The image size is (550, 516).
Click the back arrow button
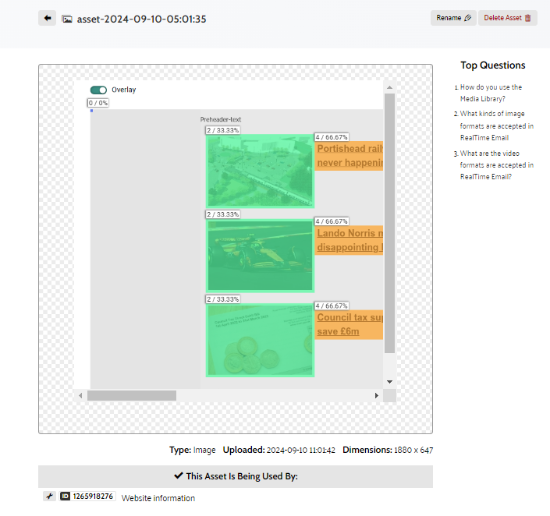[47, 18]
